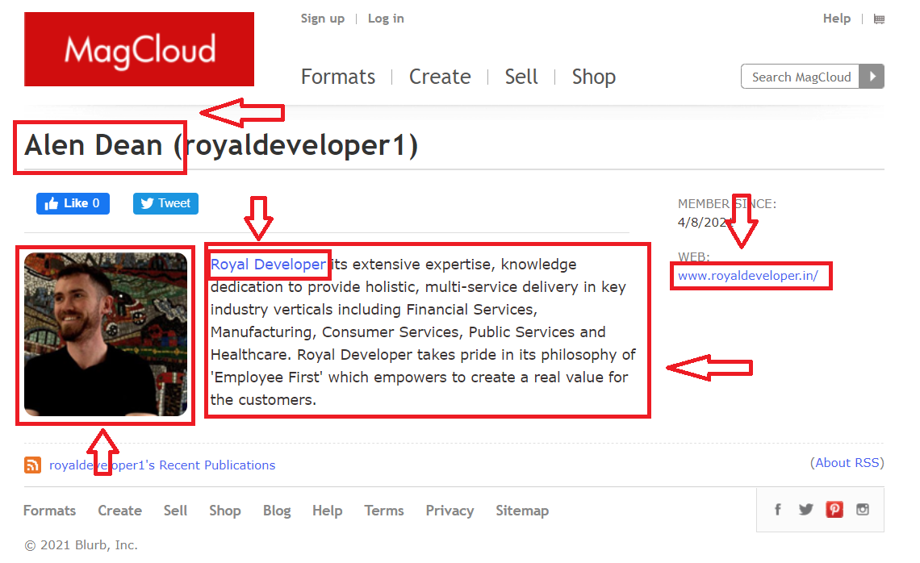
Task: Focus the Search MagCloud input field
Action: [x=800, y=77]
